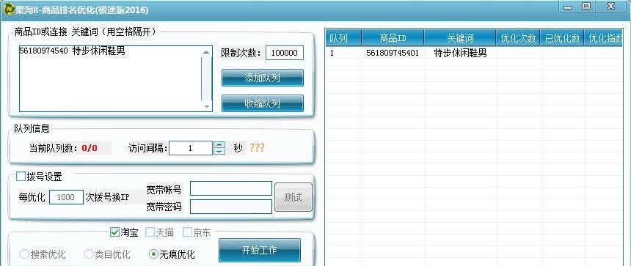Click the 限制次数 input field
The height and width of the screenshot is (266, 631).
click(x=285, y=53)
